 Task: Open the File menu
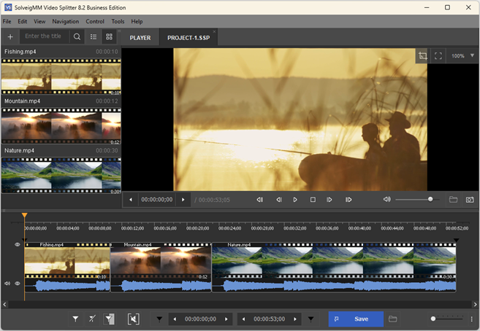coord(7,21)
